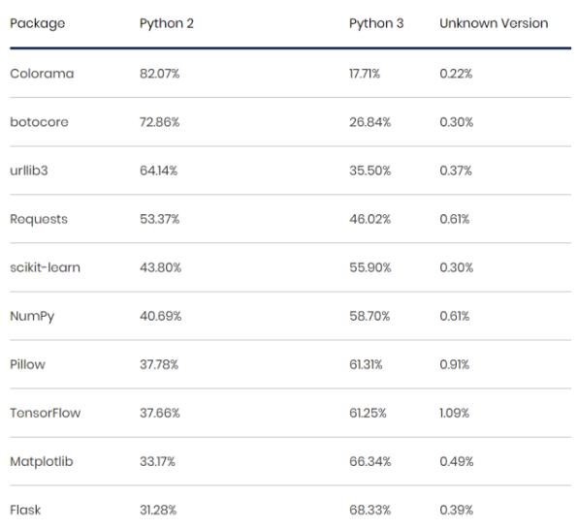
Task: Click the 55.90% Python 3 value
Action: tap(370, 267)
